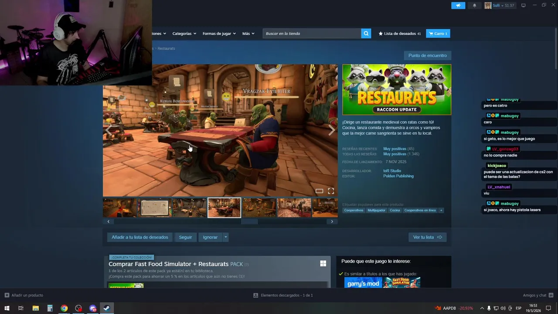Select the first screenshot thumbnail
The width and height of the screenshot is (558, 314).
pos(120,208)
